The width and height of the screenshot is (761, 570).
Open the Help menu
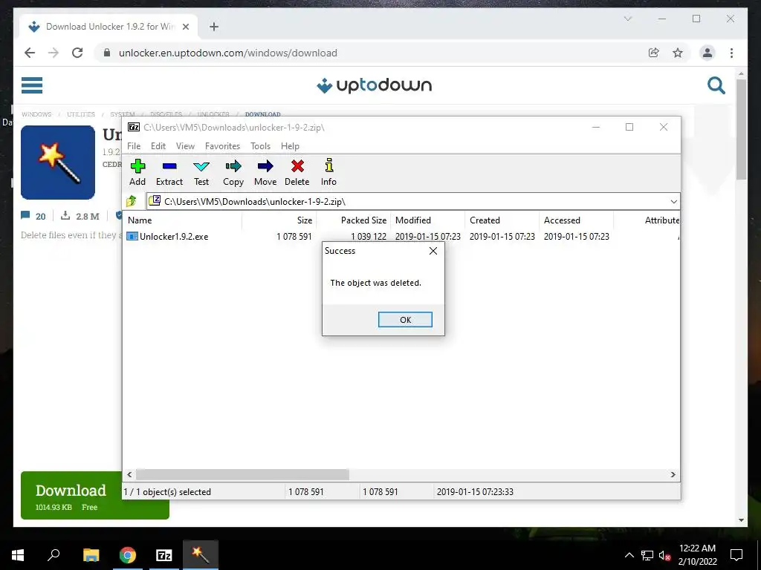point(290,146)
